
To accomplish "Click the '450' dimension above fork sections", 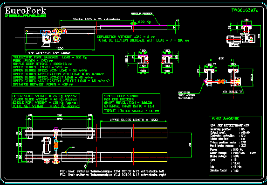I will coord(221,58).
